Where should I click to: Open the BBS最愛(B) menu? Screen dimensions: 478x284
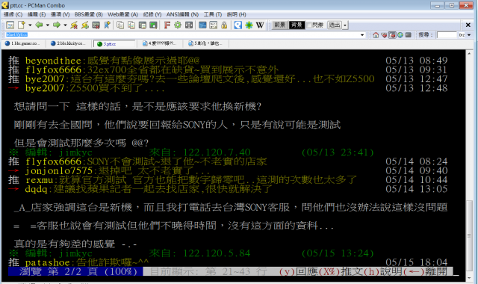88,14
